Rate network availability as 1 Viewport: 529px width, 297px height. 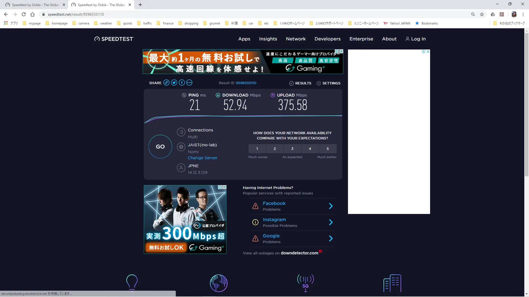257,149
